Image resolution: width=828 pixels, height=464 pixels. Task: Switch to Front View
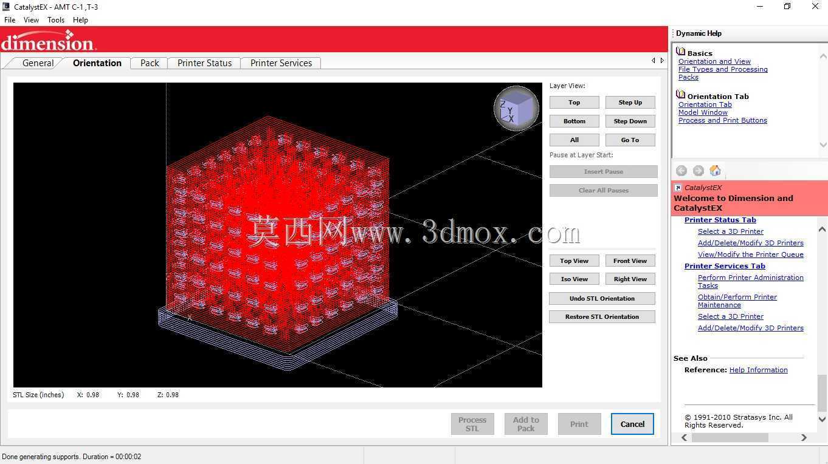(630, 261)
